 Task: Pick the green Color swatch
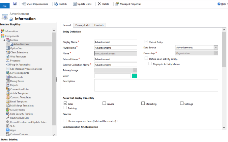135,76
